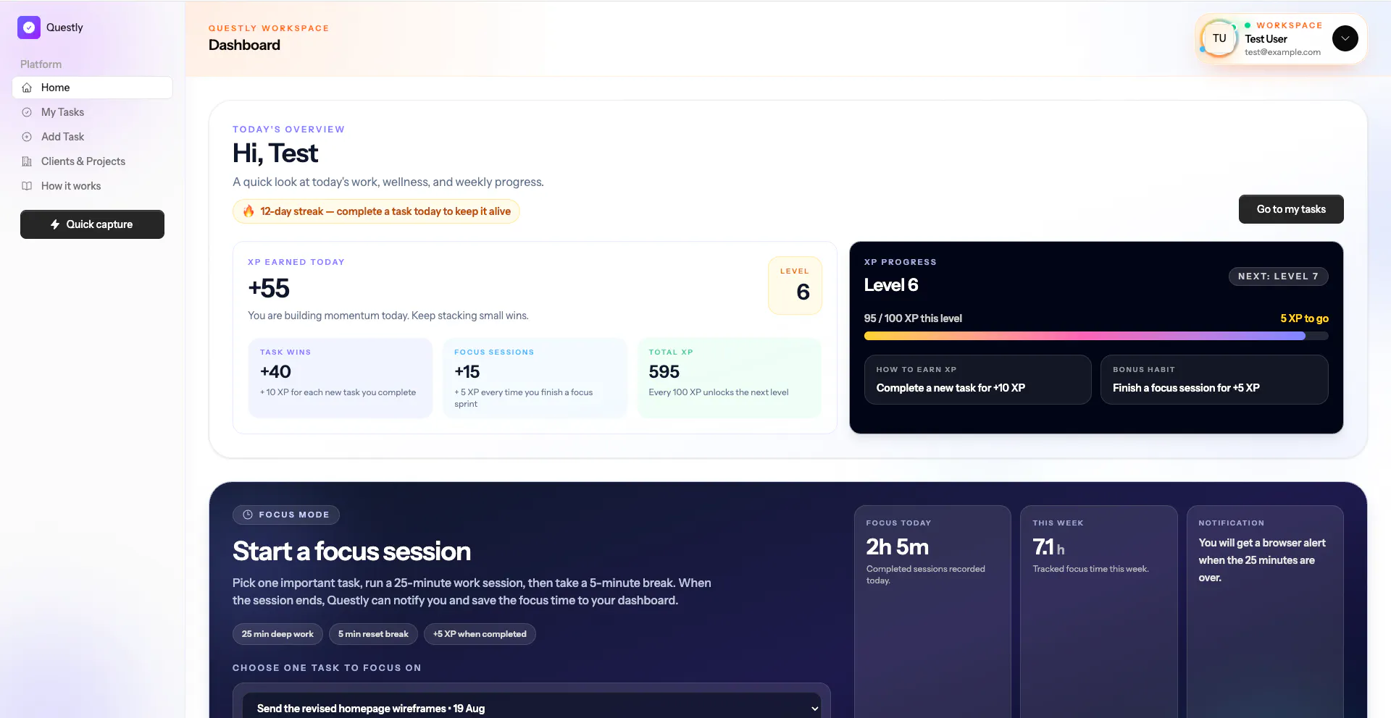Click the flame icon in streak banner

pyautogui.click(x=248, y=211)
